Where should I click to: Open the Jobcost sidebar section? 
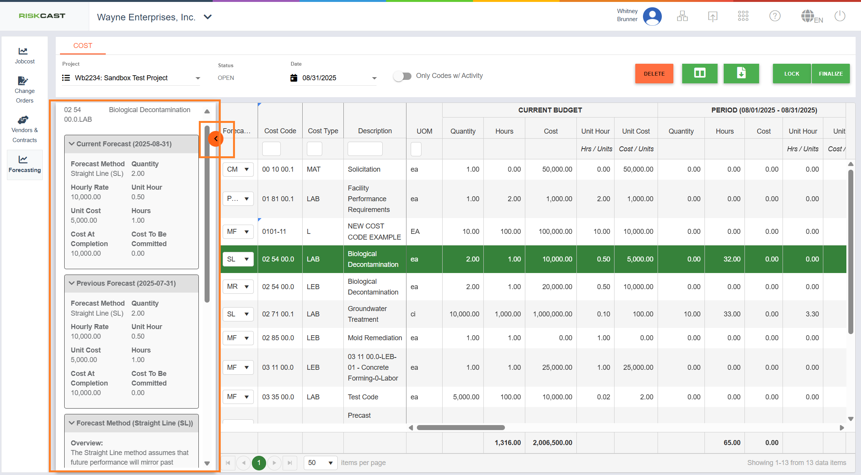(x=24, y=56)
